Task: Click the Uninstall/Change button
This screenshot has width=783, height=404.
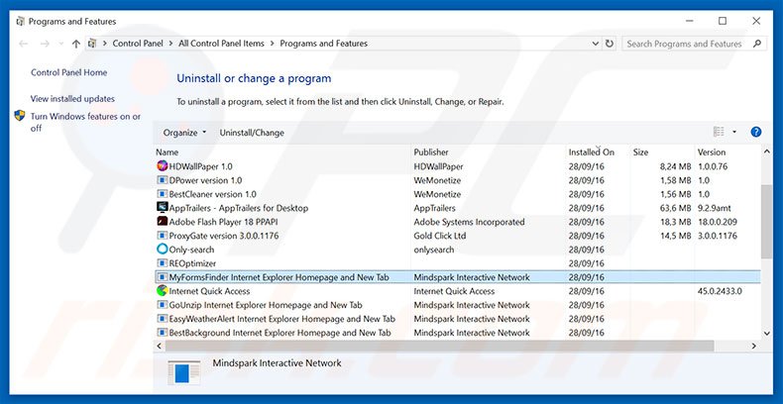Action: (252, 133)
